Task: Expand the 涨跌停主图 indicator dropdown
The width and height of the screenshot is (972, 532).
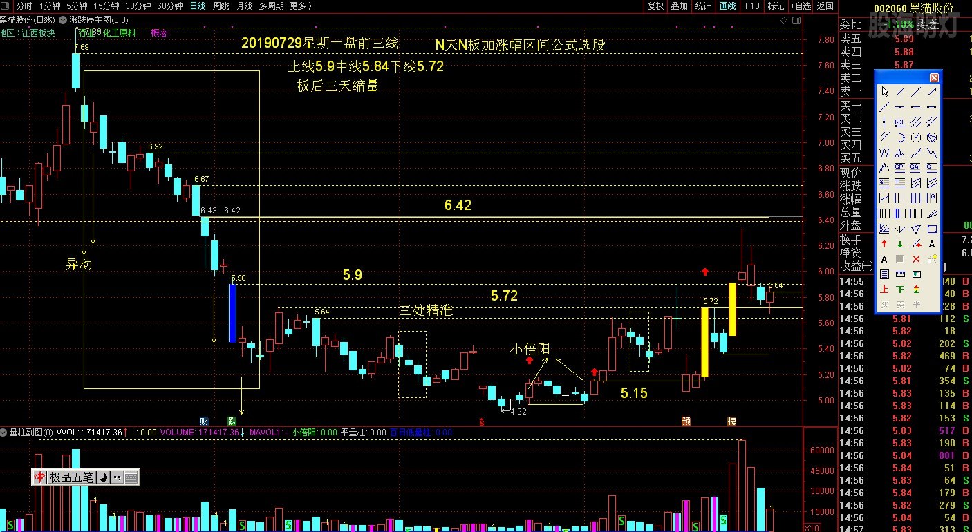Action: (x=64, y=20)
